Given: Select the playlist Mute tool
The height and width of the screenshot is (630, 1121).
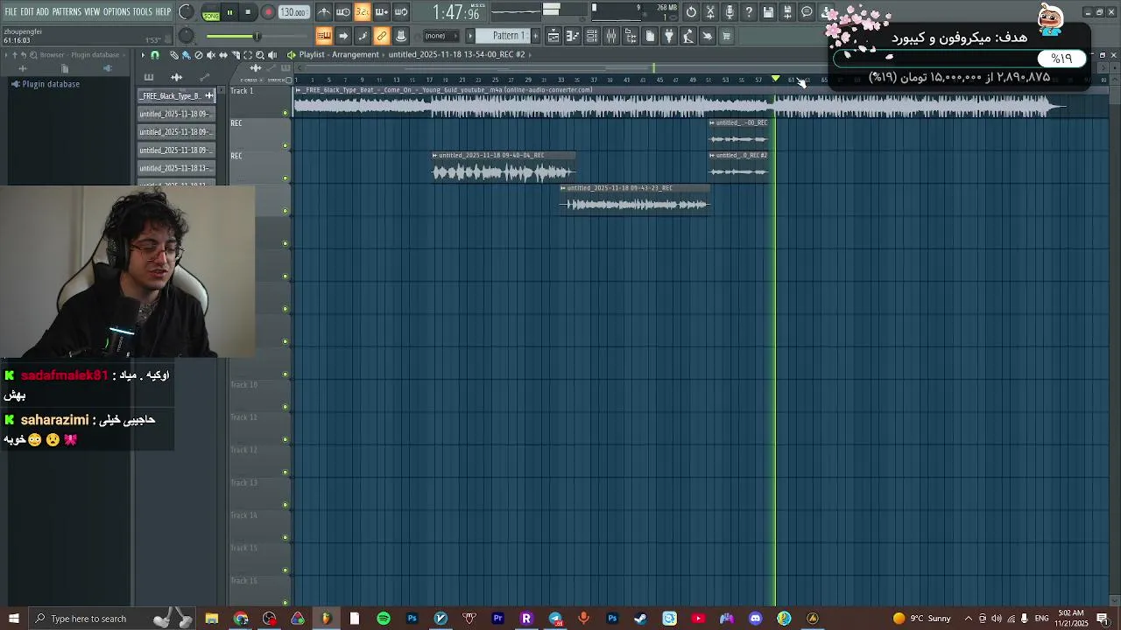Looking at the screenshot, I should pos(210,55).
